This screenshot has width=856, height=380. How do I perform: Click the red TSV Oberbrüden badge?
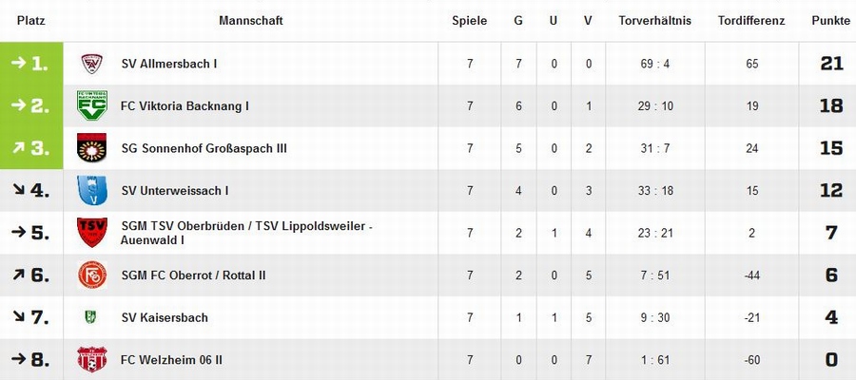pos(91,233)
